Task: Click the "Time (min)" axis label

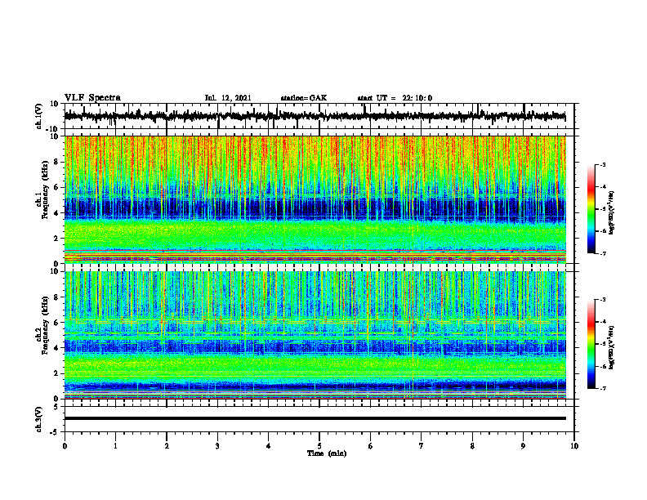Action: click(x=327, y=453)
